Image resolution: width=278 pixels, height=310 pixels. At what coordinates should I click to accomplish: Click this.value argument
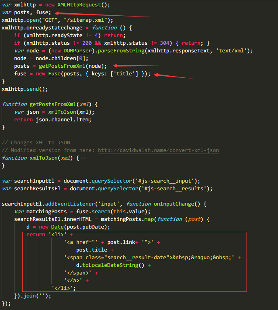coord(129,212)
